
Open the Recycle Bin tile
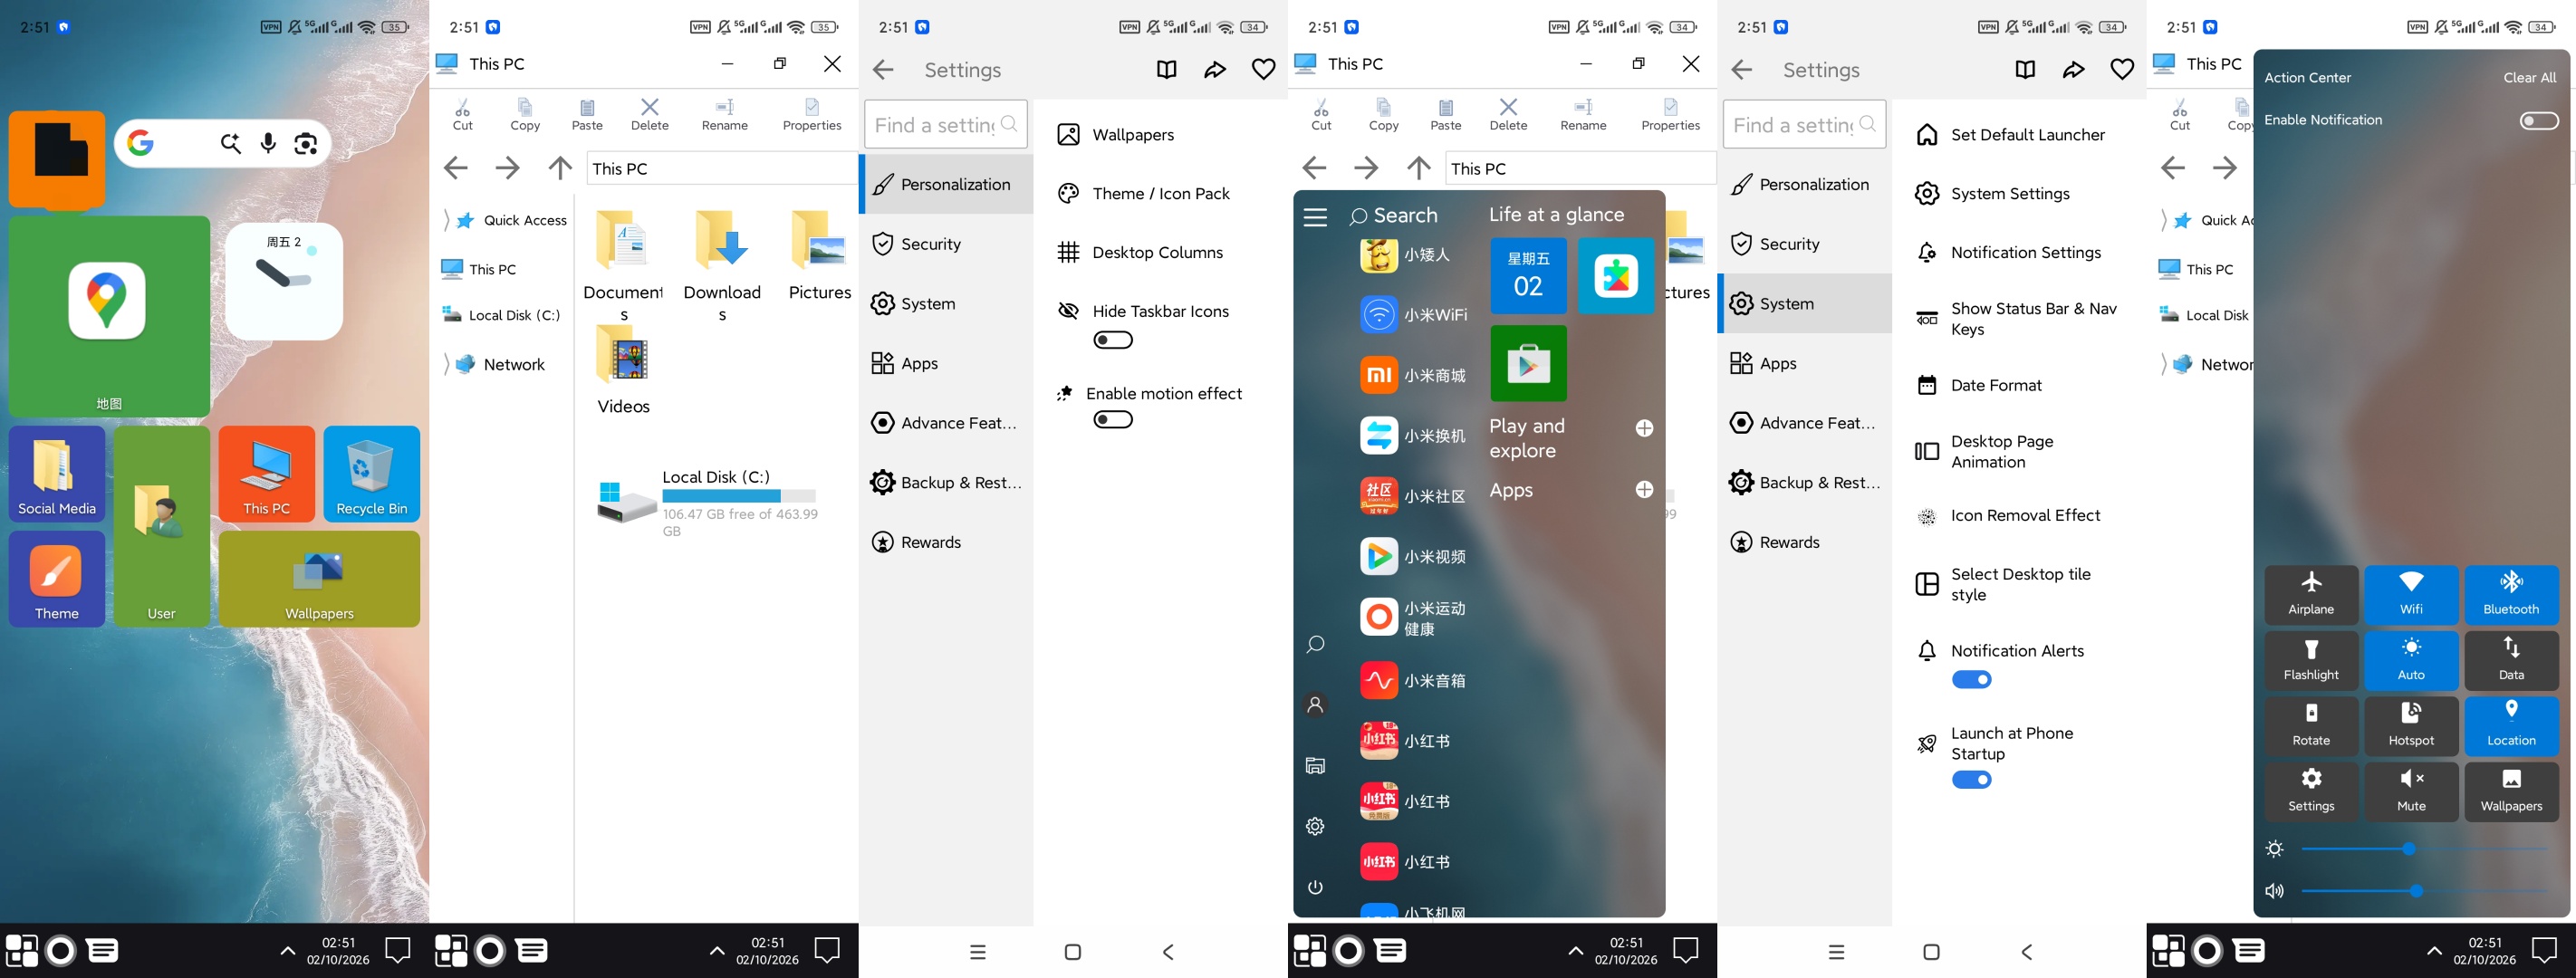point(371,474)
